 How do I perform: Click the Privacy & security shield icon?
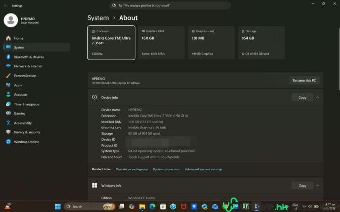click(x=8, y=132)
